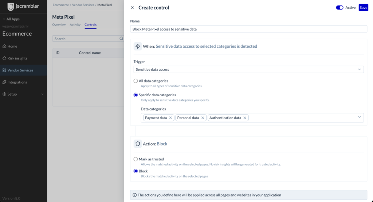Toggle the Active switch

point(339,8)
